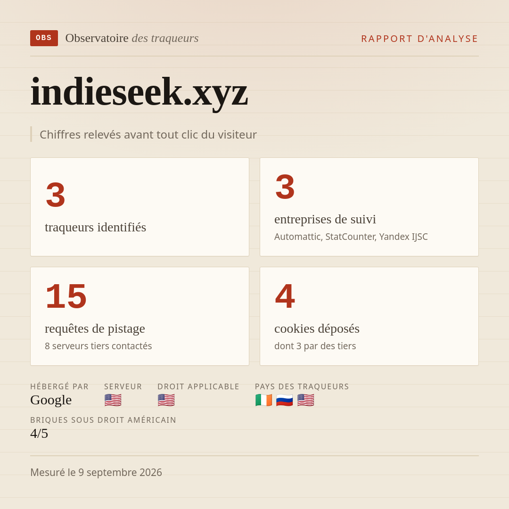The width and height of the screenshot is (509, 509).
Task: Click the US flag under Droit applicable
Action: point(166,400)
